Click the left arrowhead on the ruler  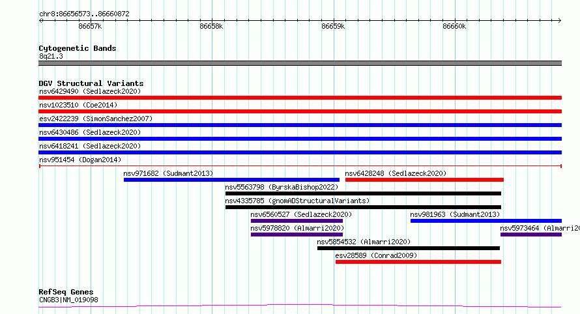coord(40,21)
